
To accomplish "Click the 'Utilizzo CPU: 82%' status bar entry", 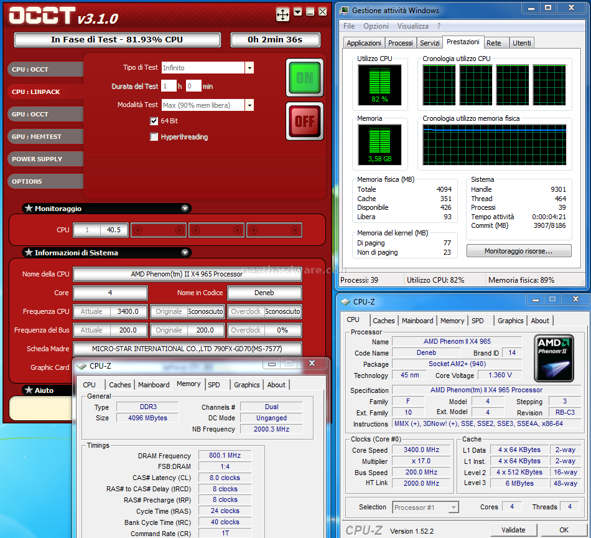I will [x=435, y=280].
